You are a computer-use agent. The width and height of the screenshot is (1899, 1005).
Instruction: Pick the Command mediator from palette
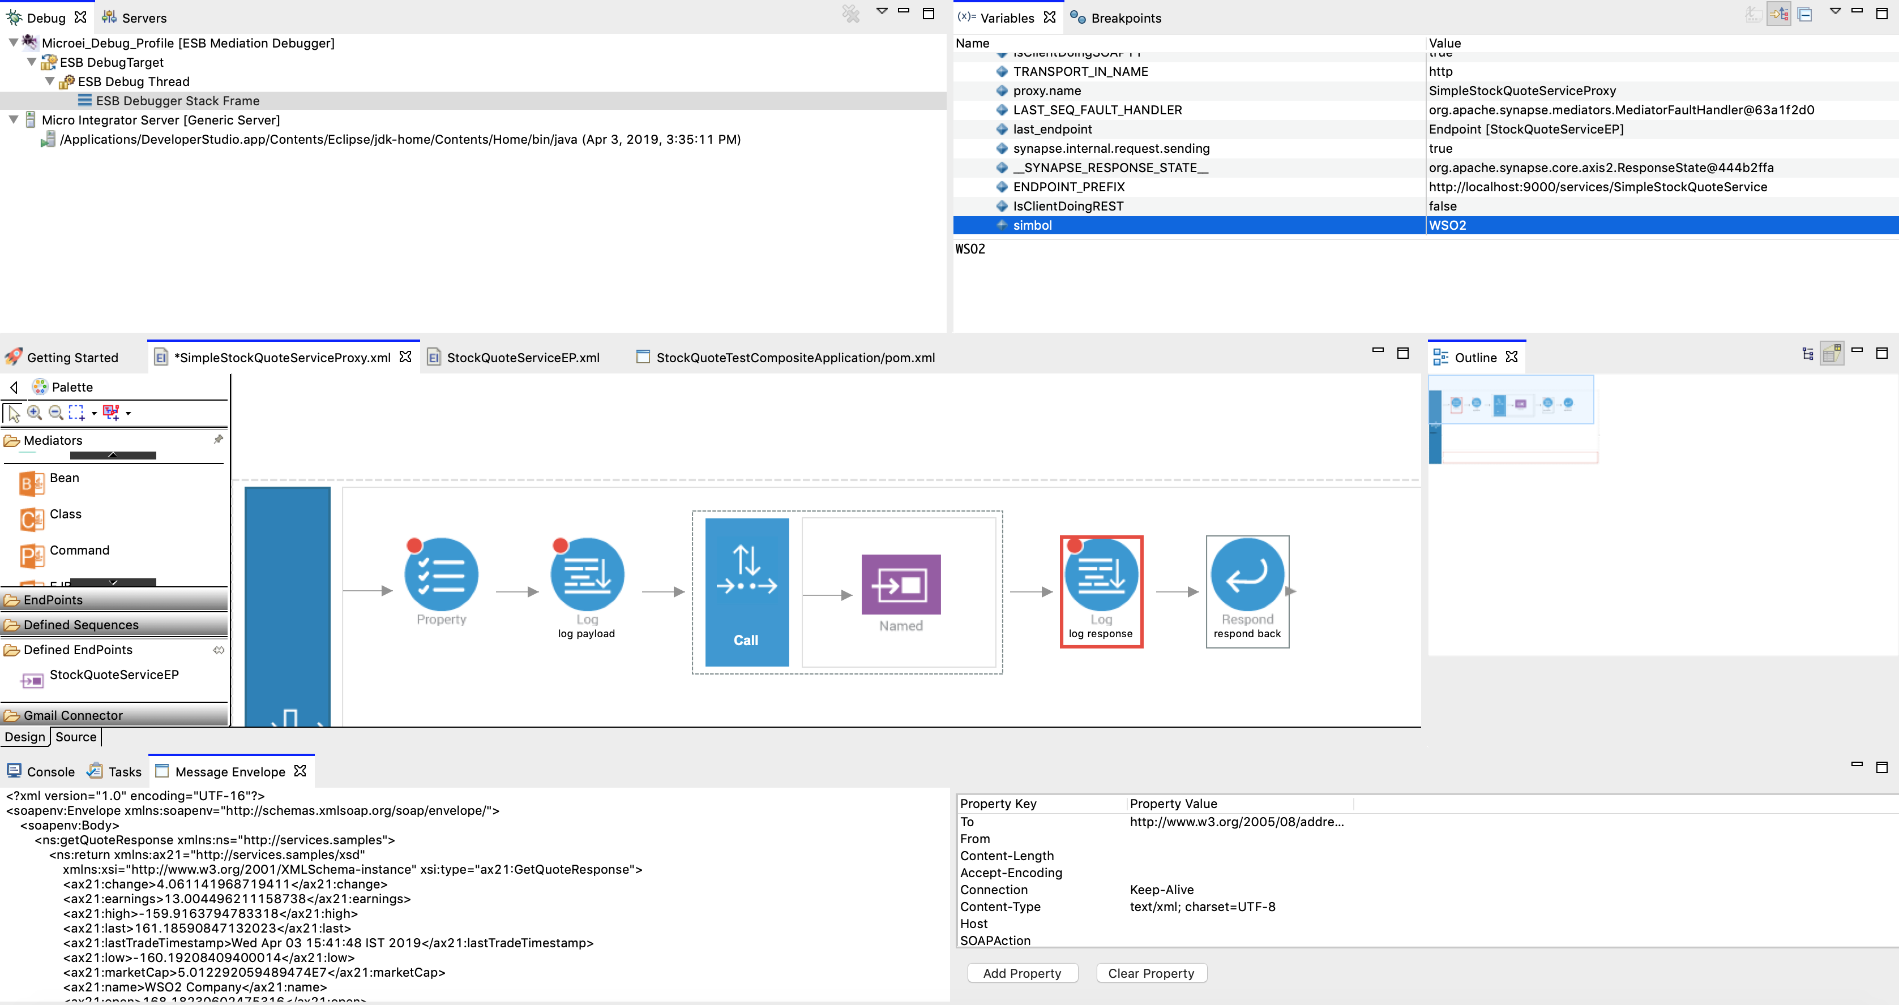[x=65, y=554]
